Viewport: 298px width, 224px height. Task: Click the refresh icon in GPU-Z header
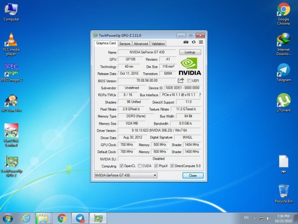(194, 42)
